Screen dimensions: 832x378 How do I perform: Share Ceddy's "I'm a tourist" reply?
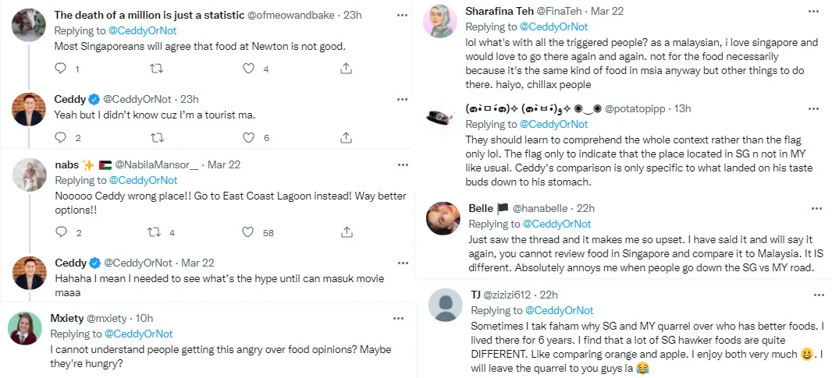346,138
